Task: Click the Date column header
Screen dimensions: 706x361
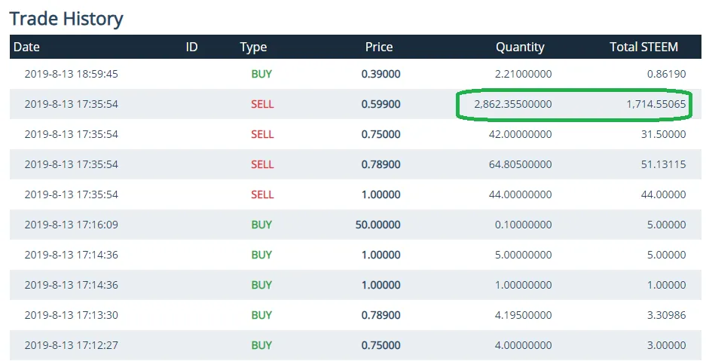Action: coord(26,47)
